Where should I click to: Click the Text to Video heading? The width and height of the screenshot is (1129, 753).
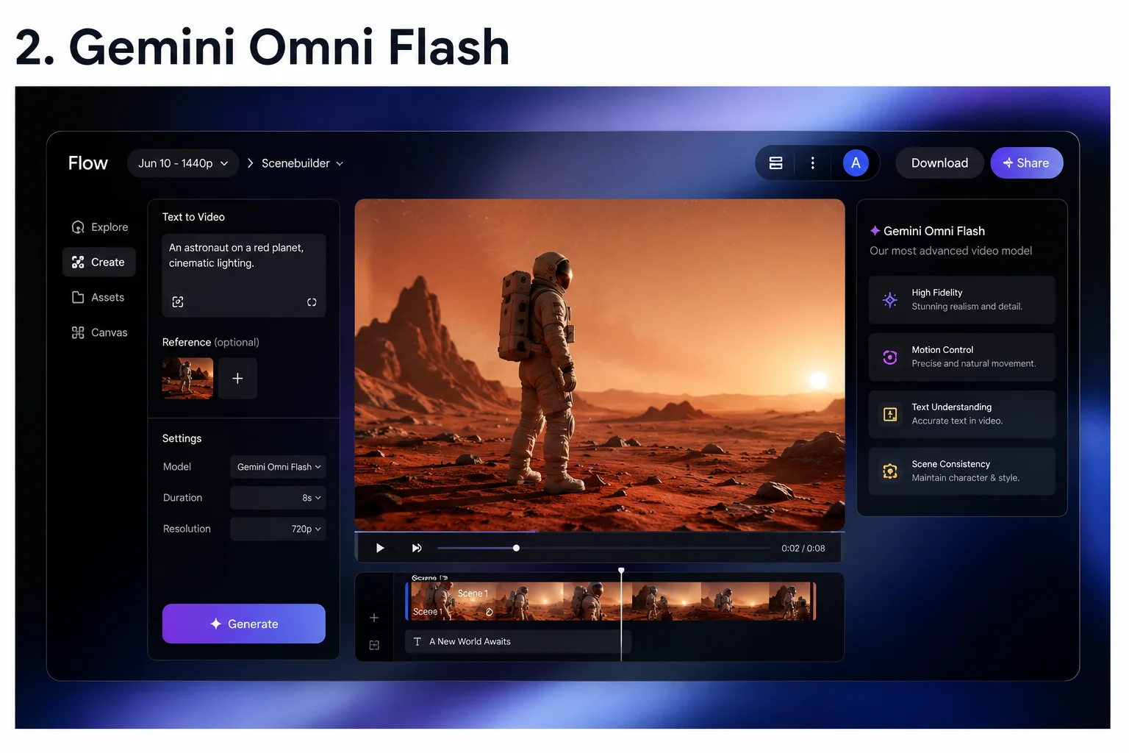193,217
